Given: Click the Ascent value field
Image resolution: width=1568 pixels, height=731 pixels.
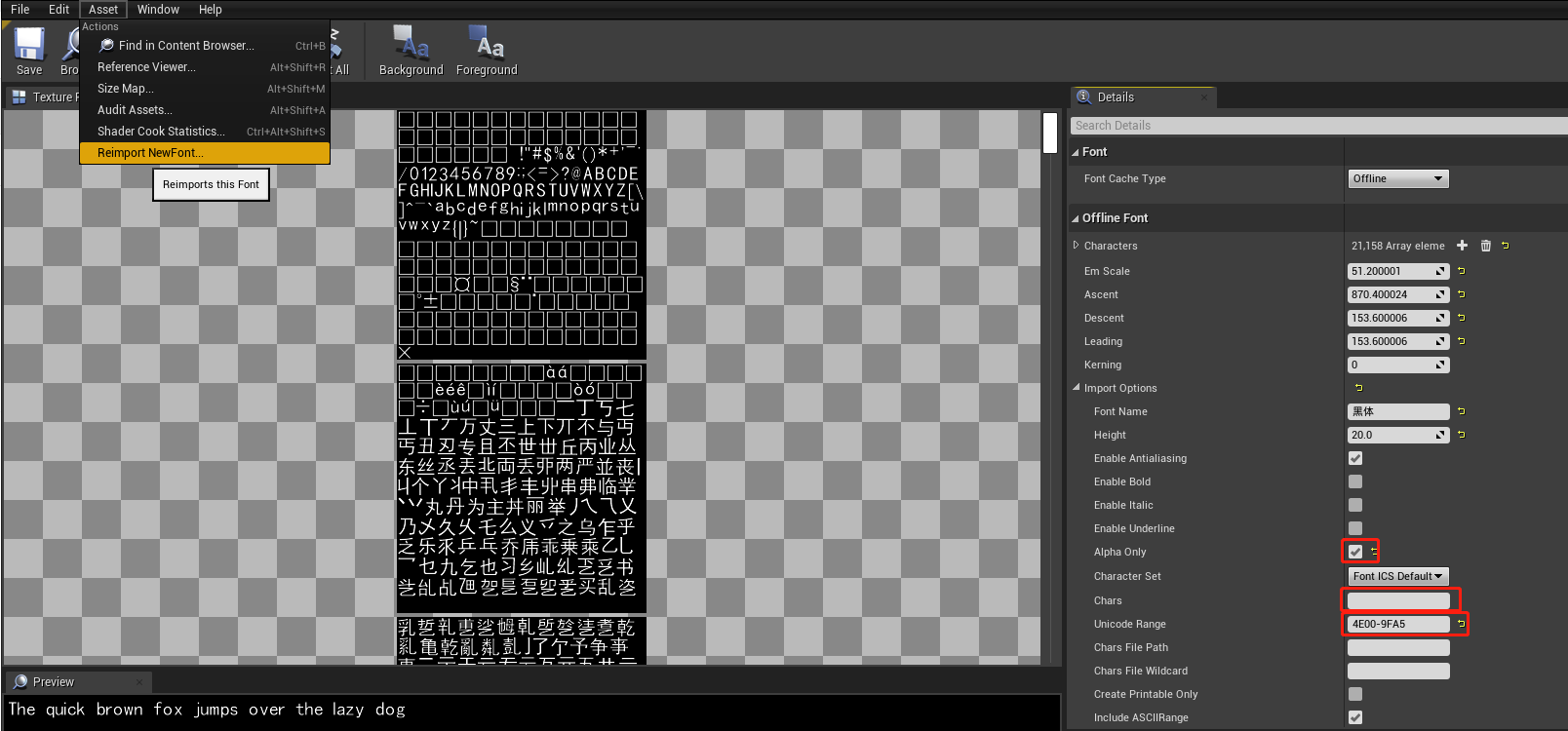Looking at the screenshot, I should pyautogui.click(x=1398, y=294).
